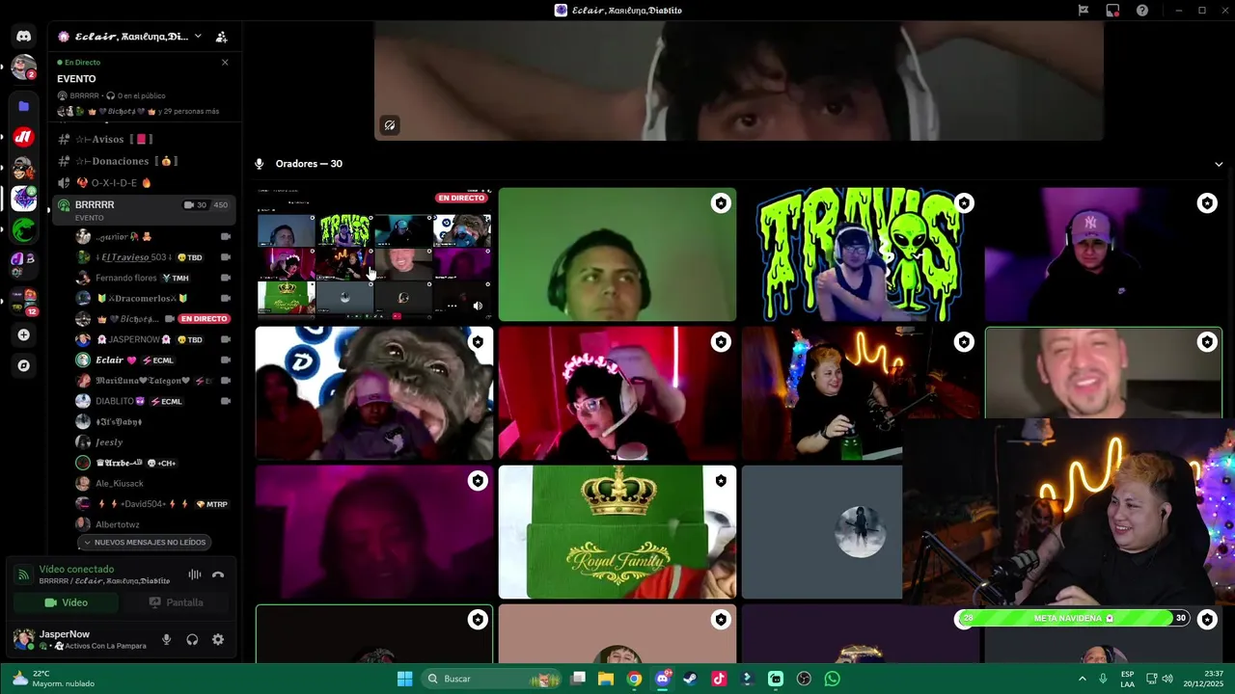Join the O-X-I-D-E voice channel
The image size is (1235, 694).
pyautogui.click(x=145, y=182)
